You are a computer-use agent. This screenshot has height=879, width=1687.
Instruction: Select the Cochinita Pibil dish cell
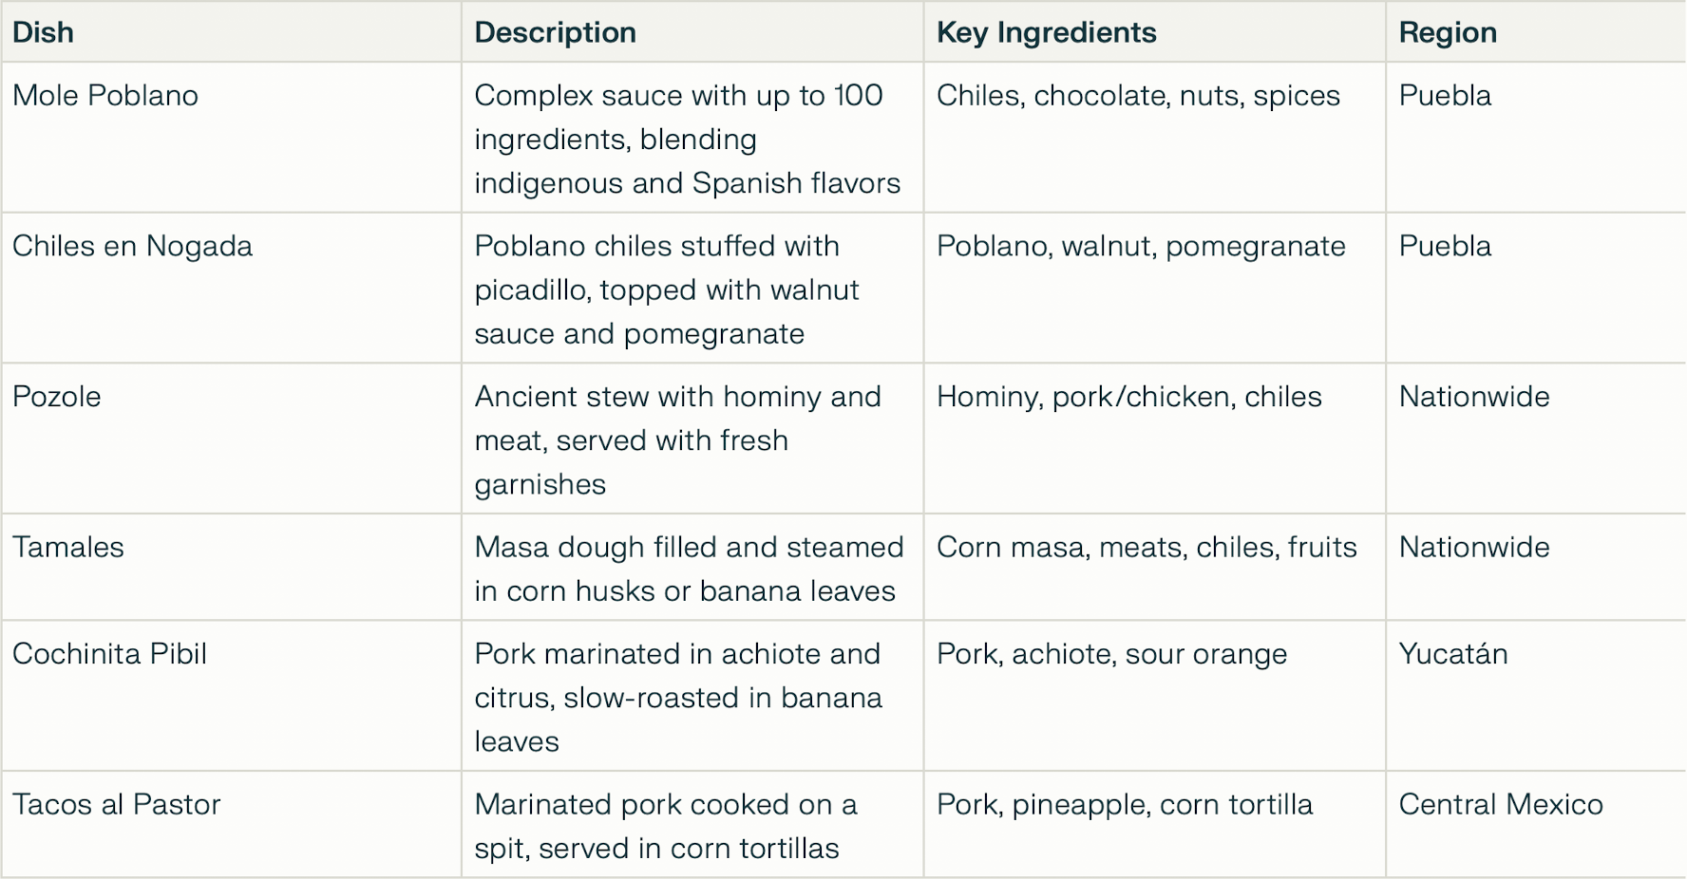tap(231, 696)
